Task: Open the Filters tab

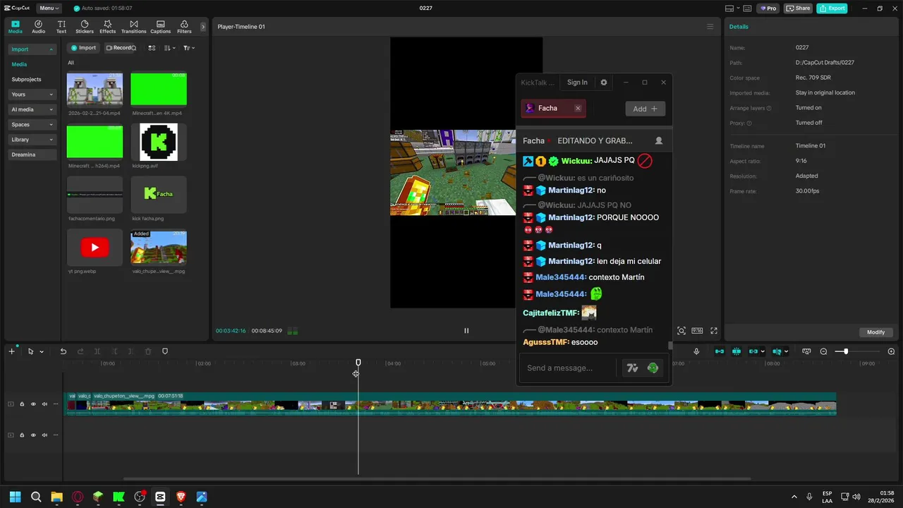Action: 184,27
